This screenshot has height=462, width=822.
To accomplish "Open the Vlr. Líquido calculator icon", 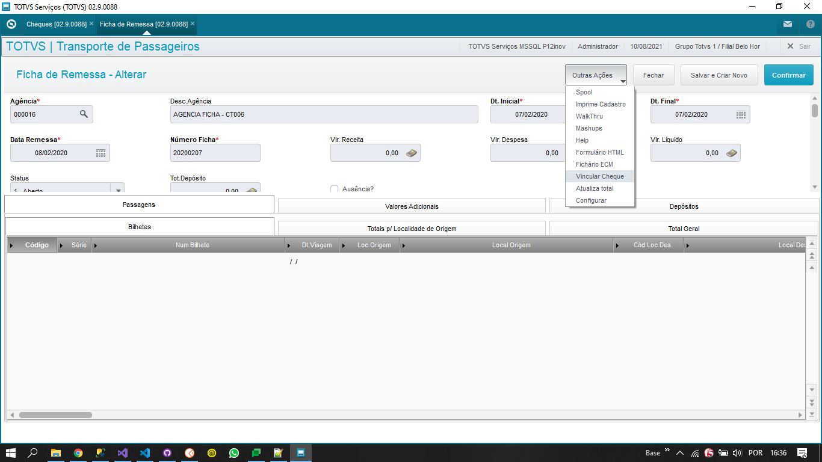I will (731, 153).
